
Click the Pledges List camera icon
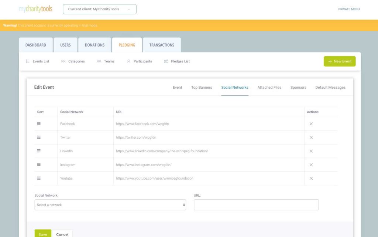point(166,61)
